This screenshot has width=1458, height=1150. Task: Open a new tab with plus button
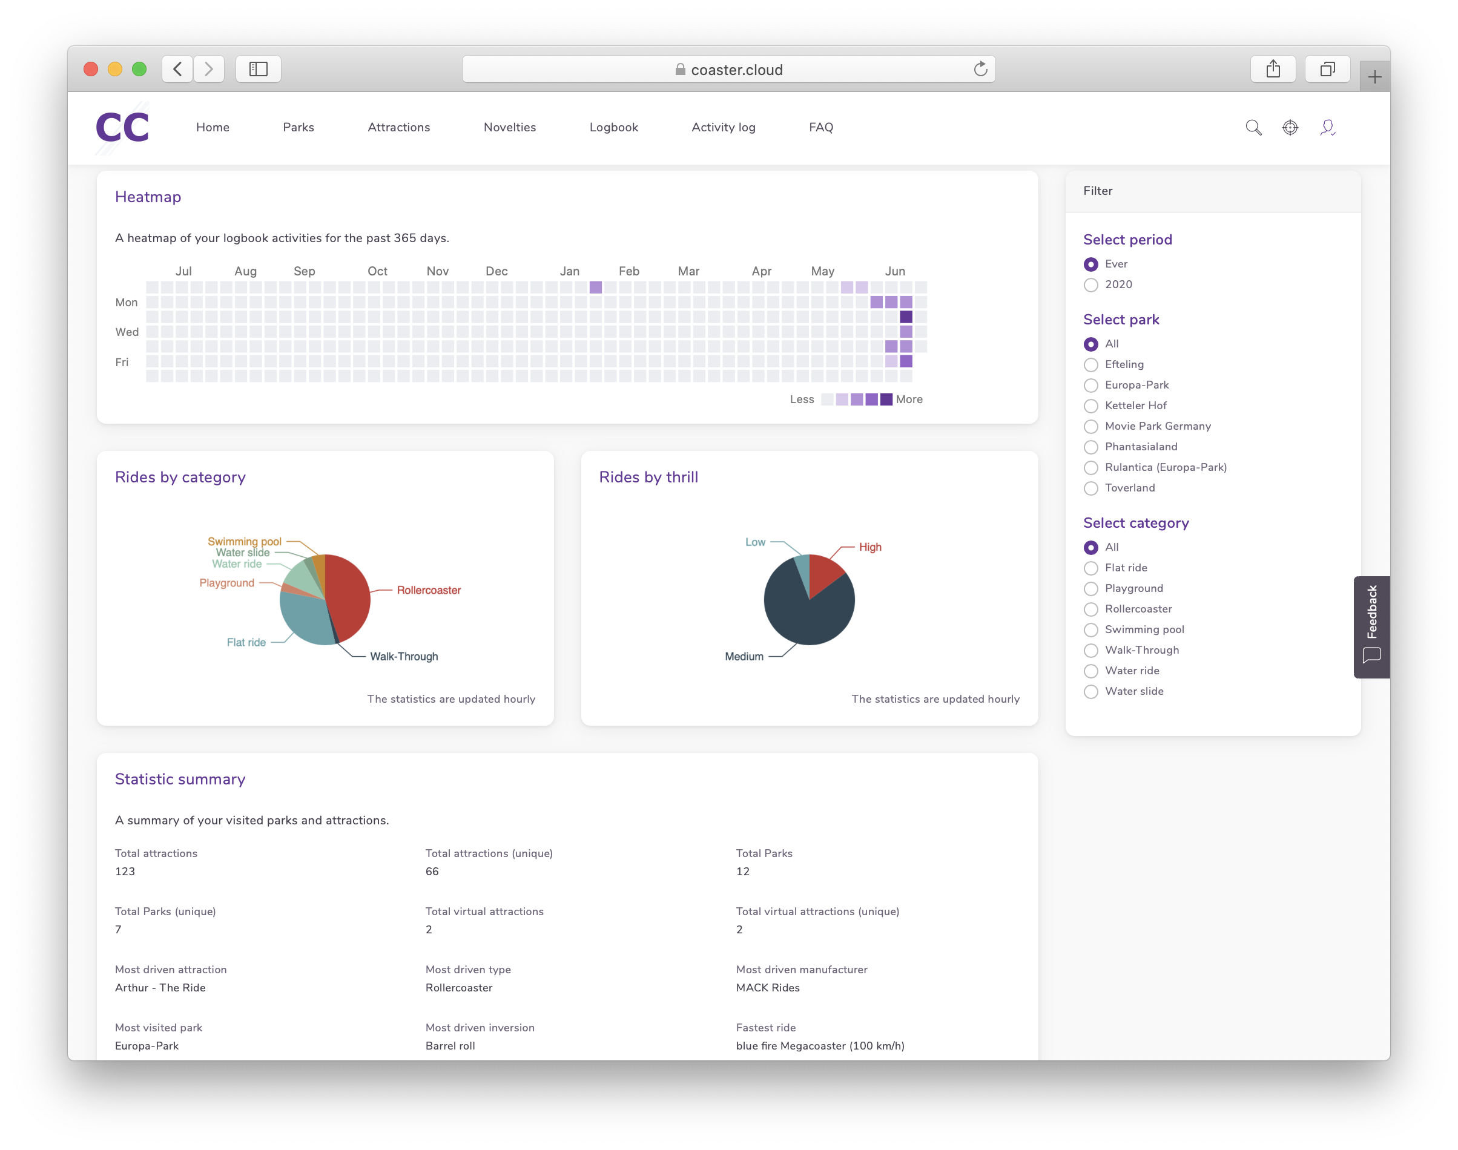(x=1374, y=77)
